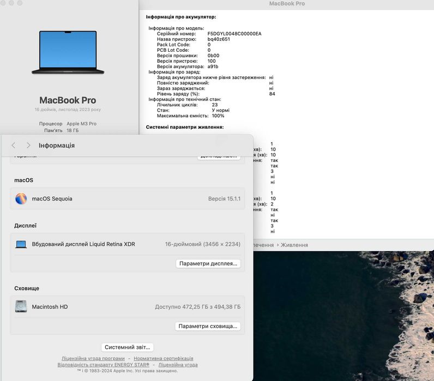The image size is (434, 381).
Task: Click the 16-дюймовий (3456 × 2234) value
Action: [x=203, y=244]
